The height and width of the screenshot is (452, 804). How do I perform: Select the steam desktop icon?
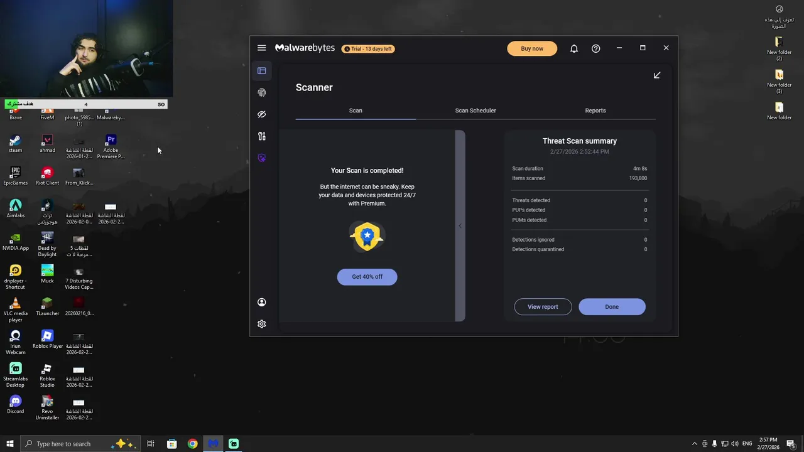pos(16,144)
